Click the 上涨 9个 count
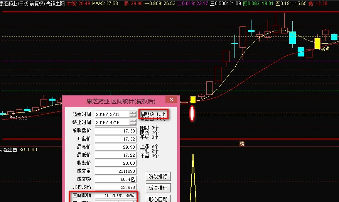Image resolution: width=339 pixels, height=202 pixels. [x=149, y=146]
